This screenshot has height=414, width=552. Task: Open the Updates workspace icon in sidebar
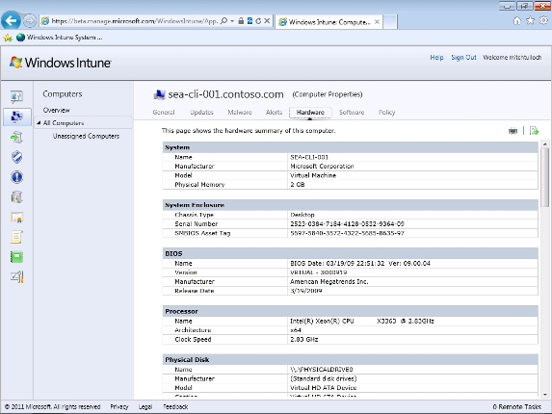point(16,137)
